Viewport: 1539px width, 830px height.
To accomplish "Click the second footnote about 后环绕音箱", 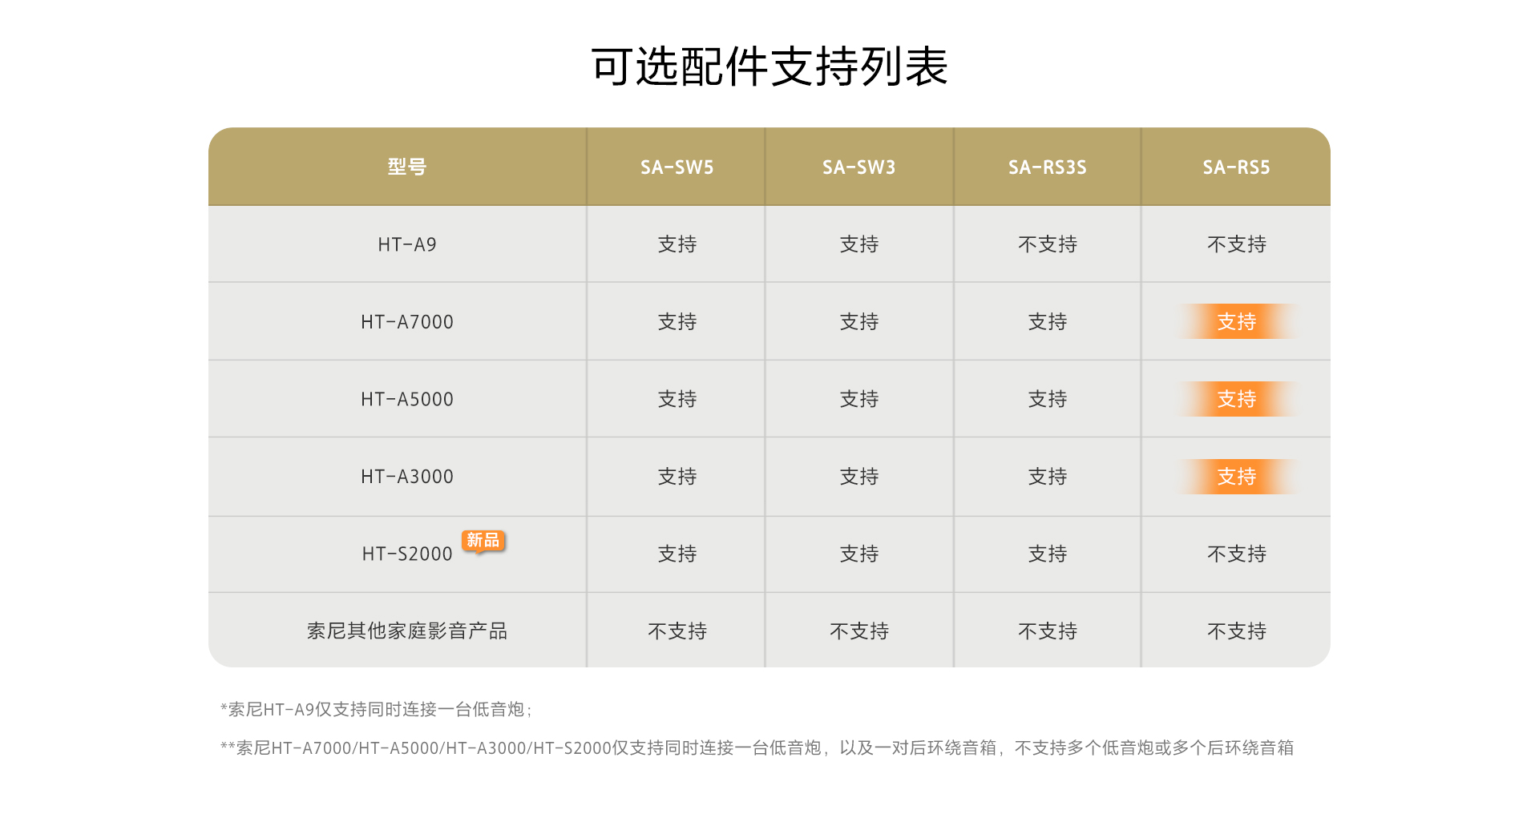I will (757, 748).
